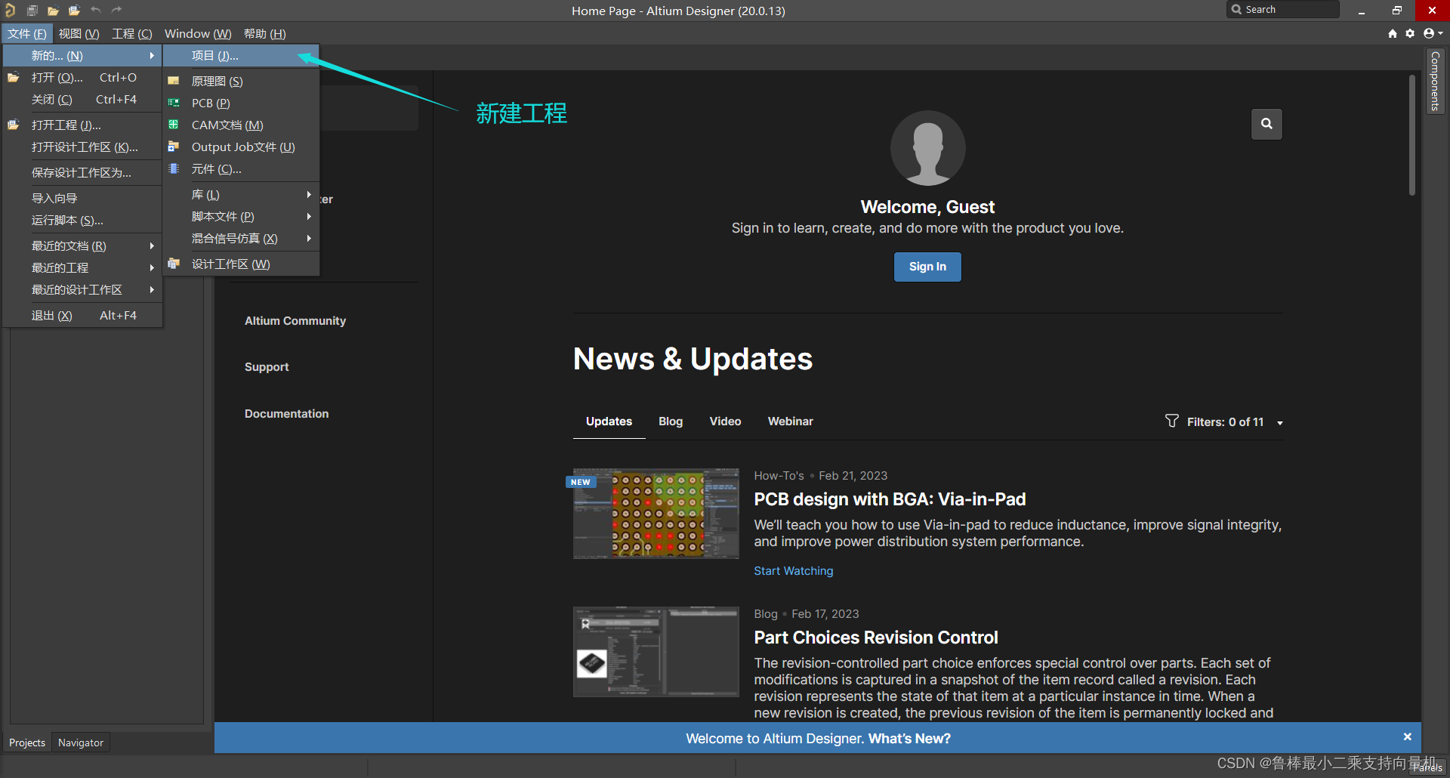The height and width of the screenshot is (778, 1450).
Task: Open the PCB design with BGA article title
Action: pyautogui.click(x=890, y=499)
